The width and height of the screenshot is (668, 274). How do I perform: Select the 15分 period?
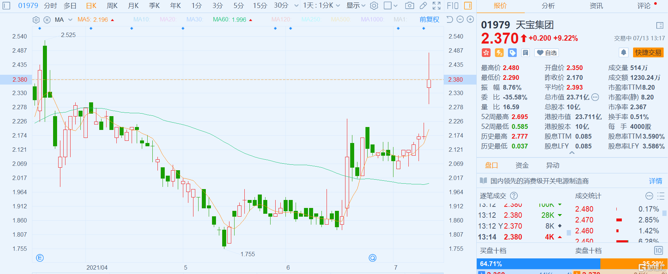point(260,5)
